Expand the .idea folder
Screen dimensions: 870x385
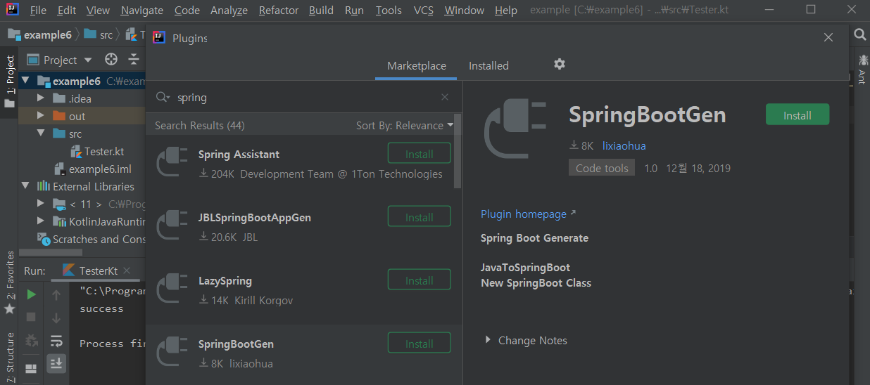(x=41, y=98)
